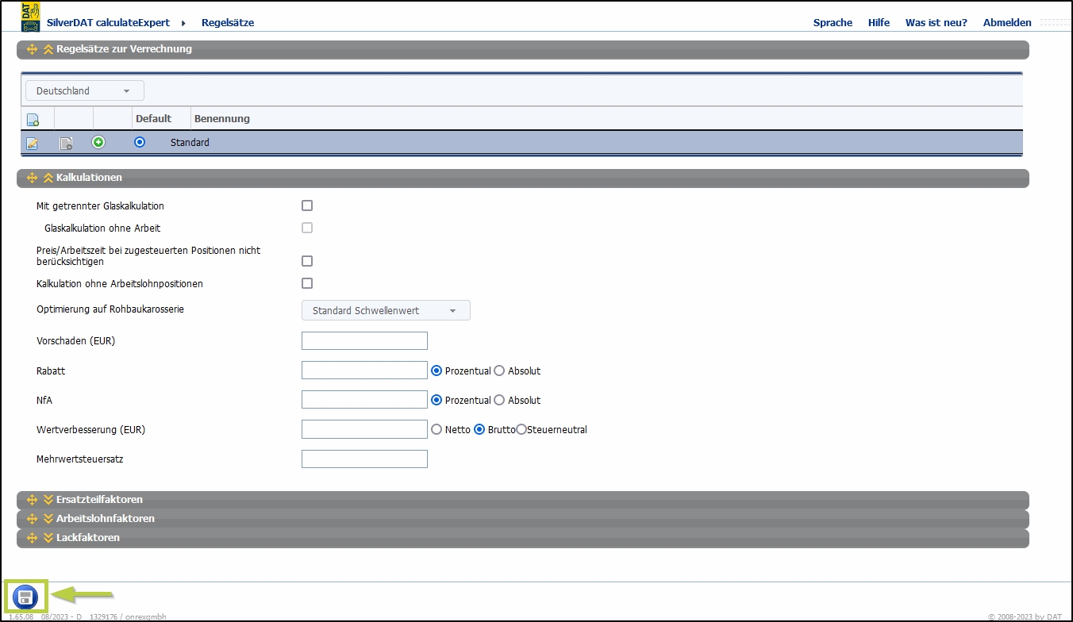Click the edit pencil icon for Standard row

tap(33, 144)
